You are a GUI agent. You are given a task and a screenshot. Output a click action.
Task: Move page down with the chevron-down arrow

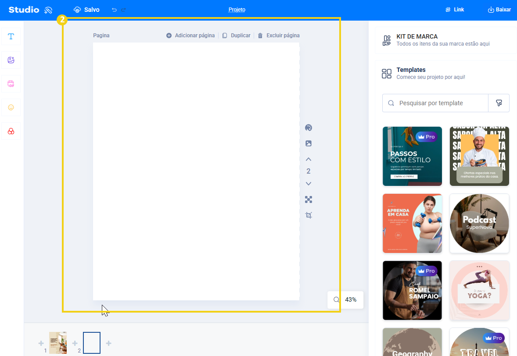(308, 184)
